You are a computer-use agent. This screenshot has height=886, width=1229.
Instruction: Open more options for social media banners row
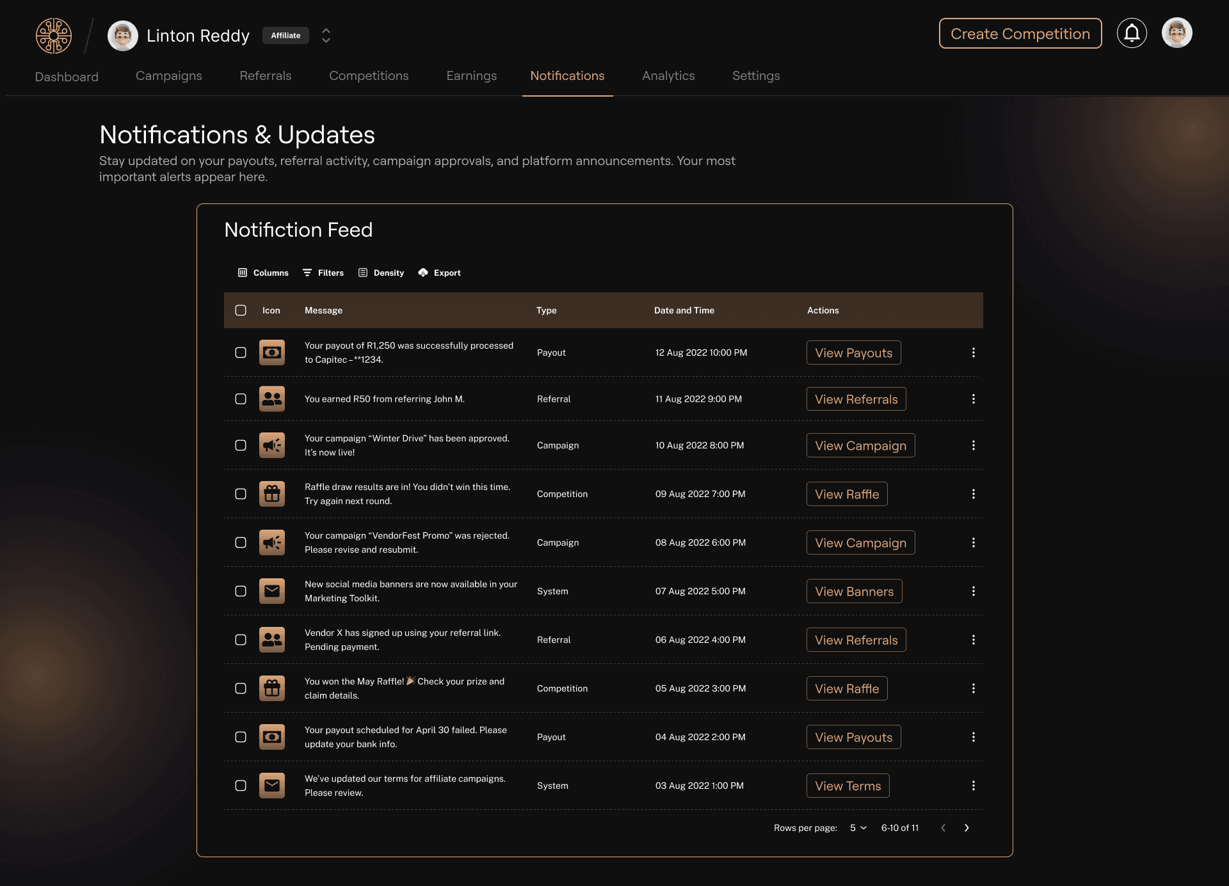coord(974,591)
